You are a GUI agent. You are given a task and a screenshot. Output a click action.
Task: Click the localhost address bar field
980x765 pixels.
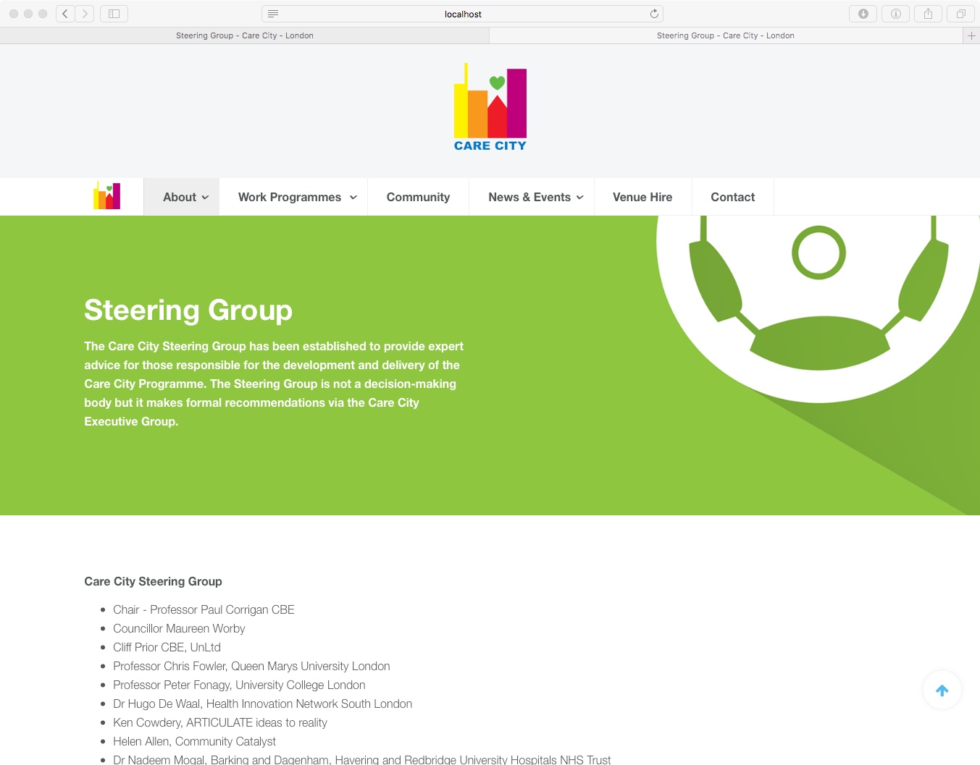[x=462, y=14]
